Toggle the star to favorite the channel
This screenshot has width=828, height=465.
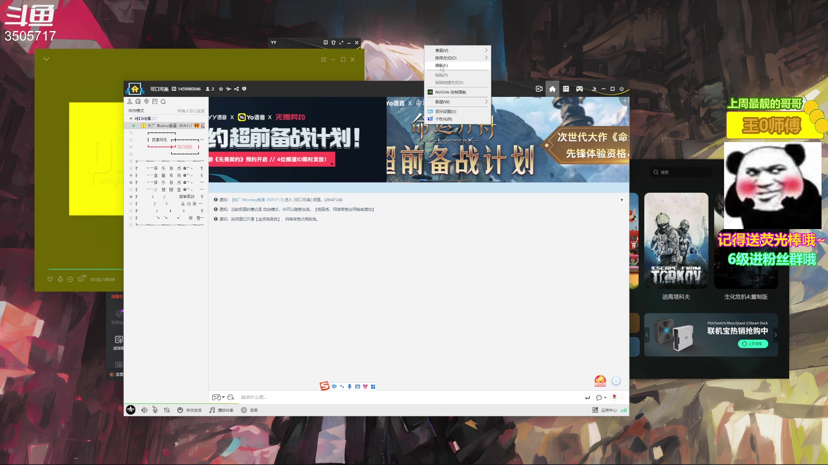(x=221, y=89)
